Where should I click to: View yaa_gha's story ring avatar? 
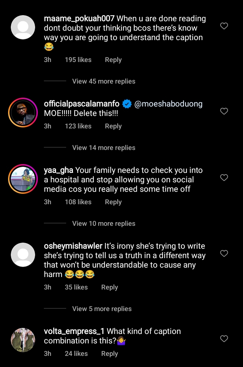pyautogui.click(x=23, y=179)
